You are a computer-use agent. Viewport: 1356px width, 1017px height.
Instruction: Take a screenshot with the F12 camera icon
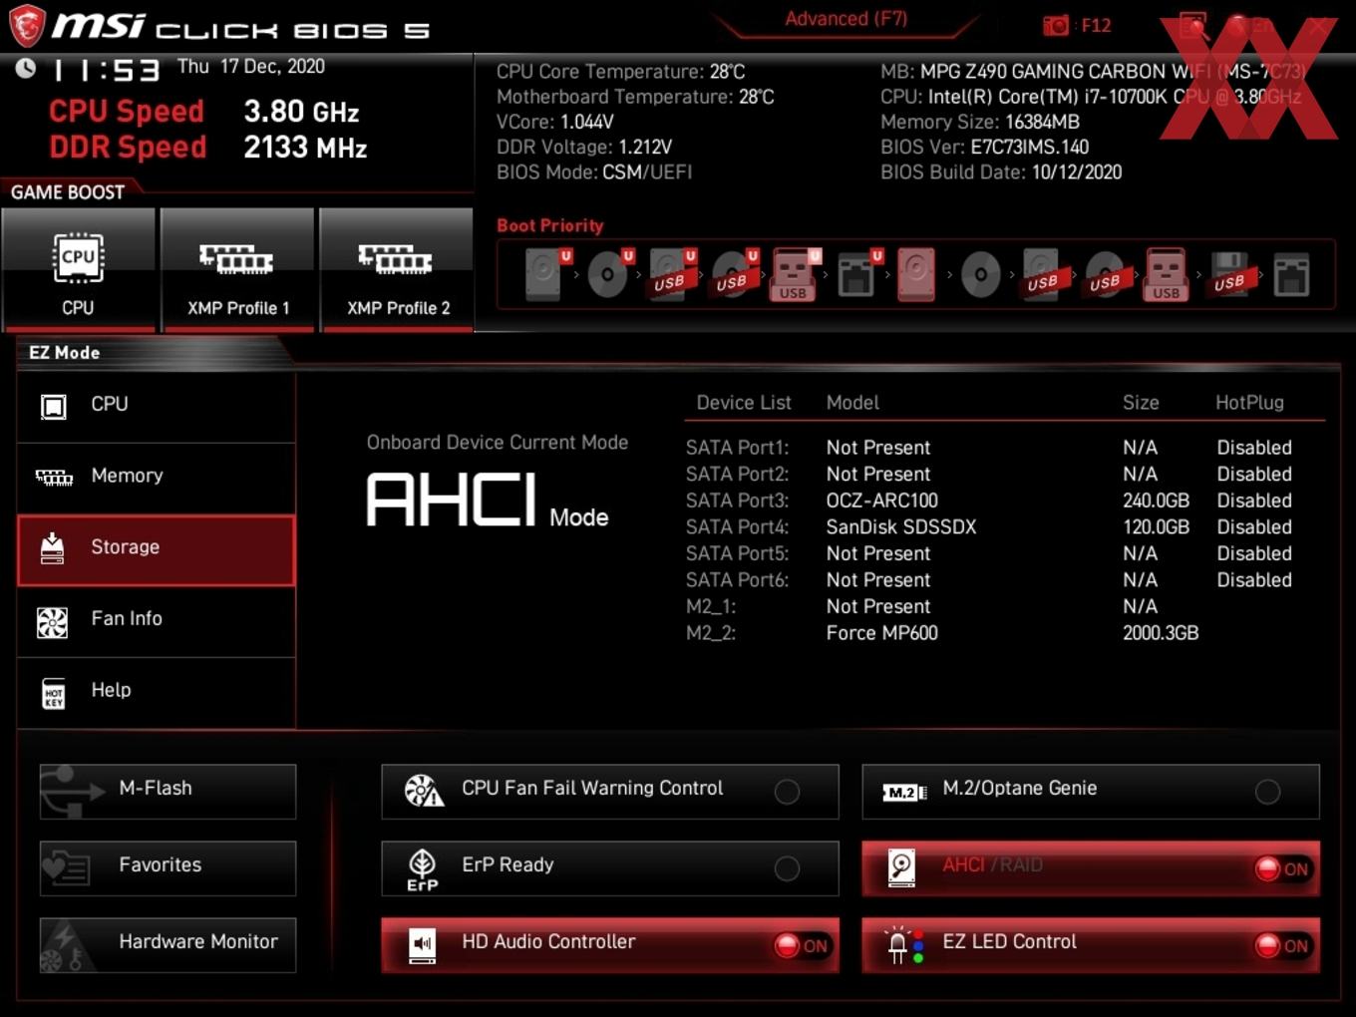(x=1055, y=25)
